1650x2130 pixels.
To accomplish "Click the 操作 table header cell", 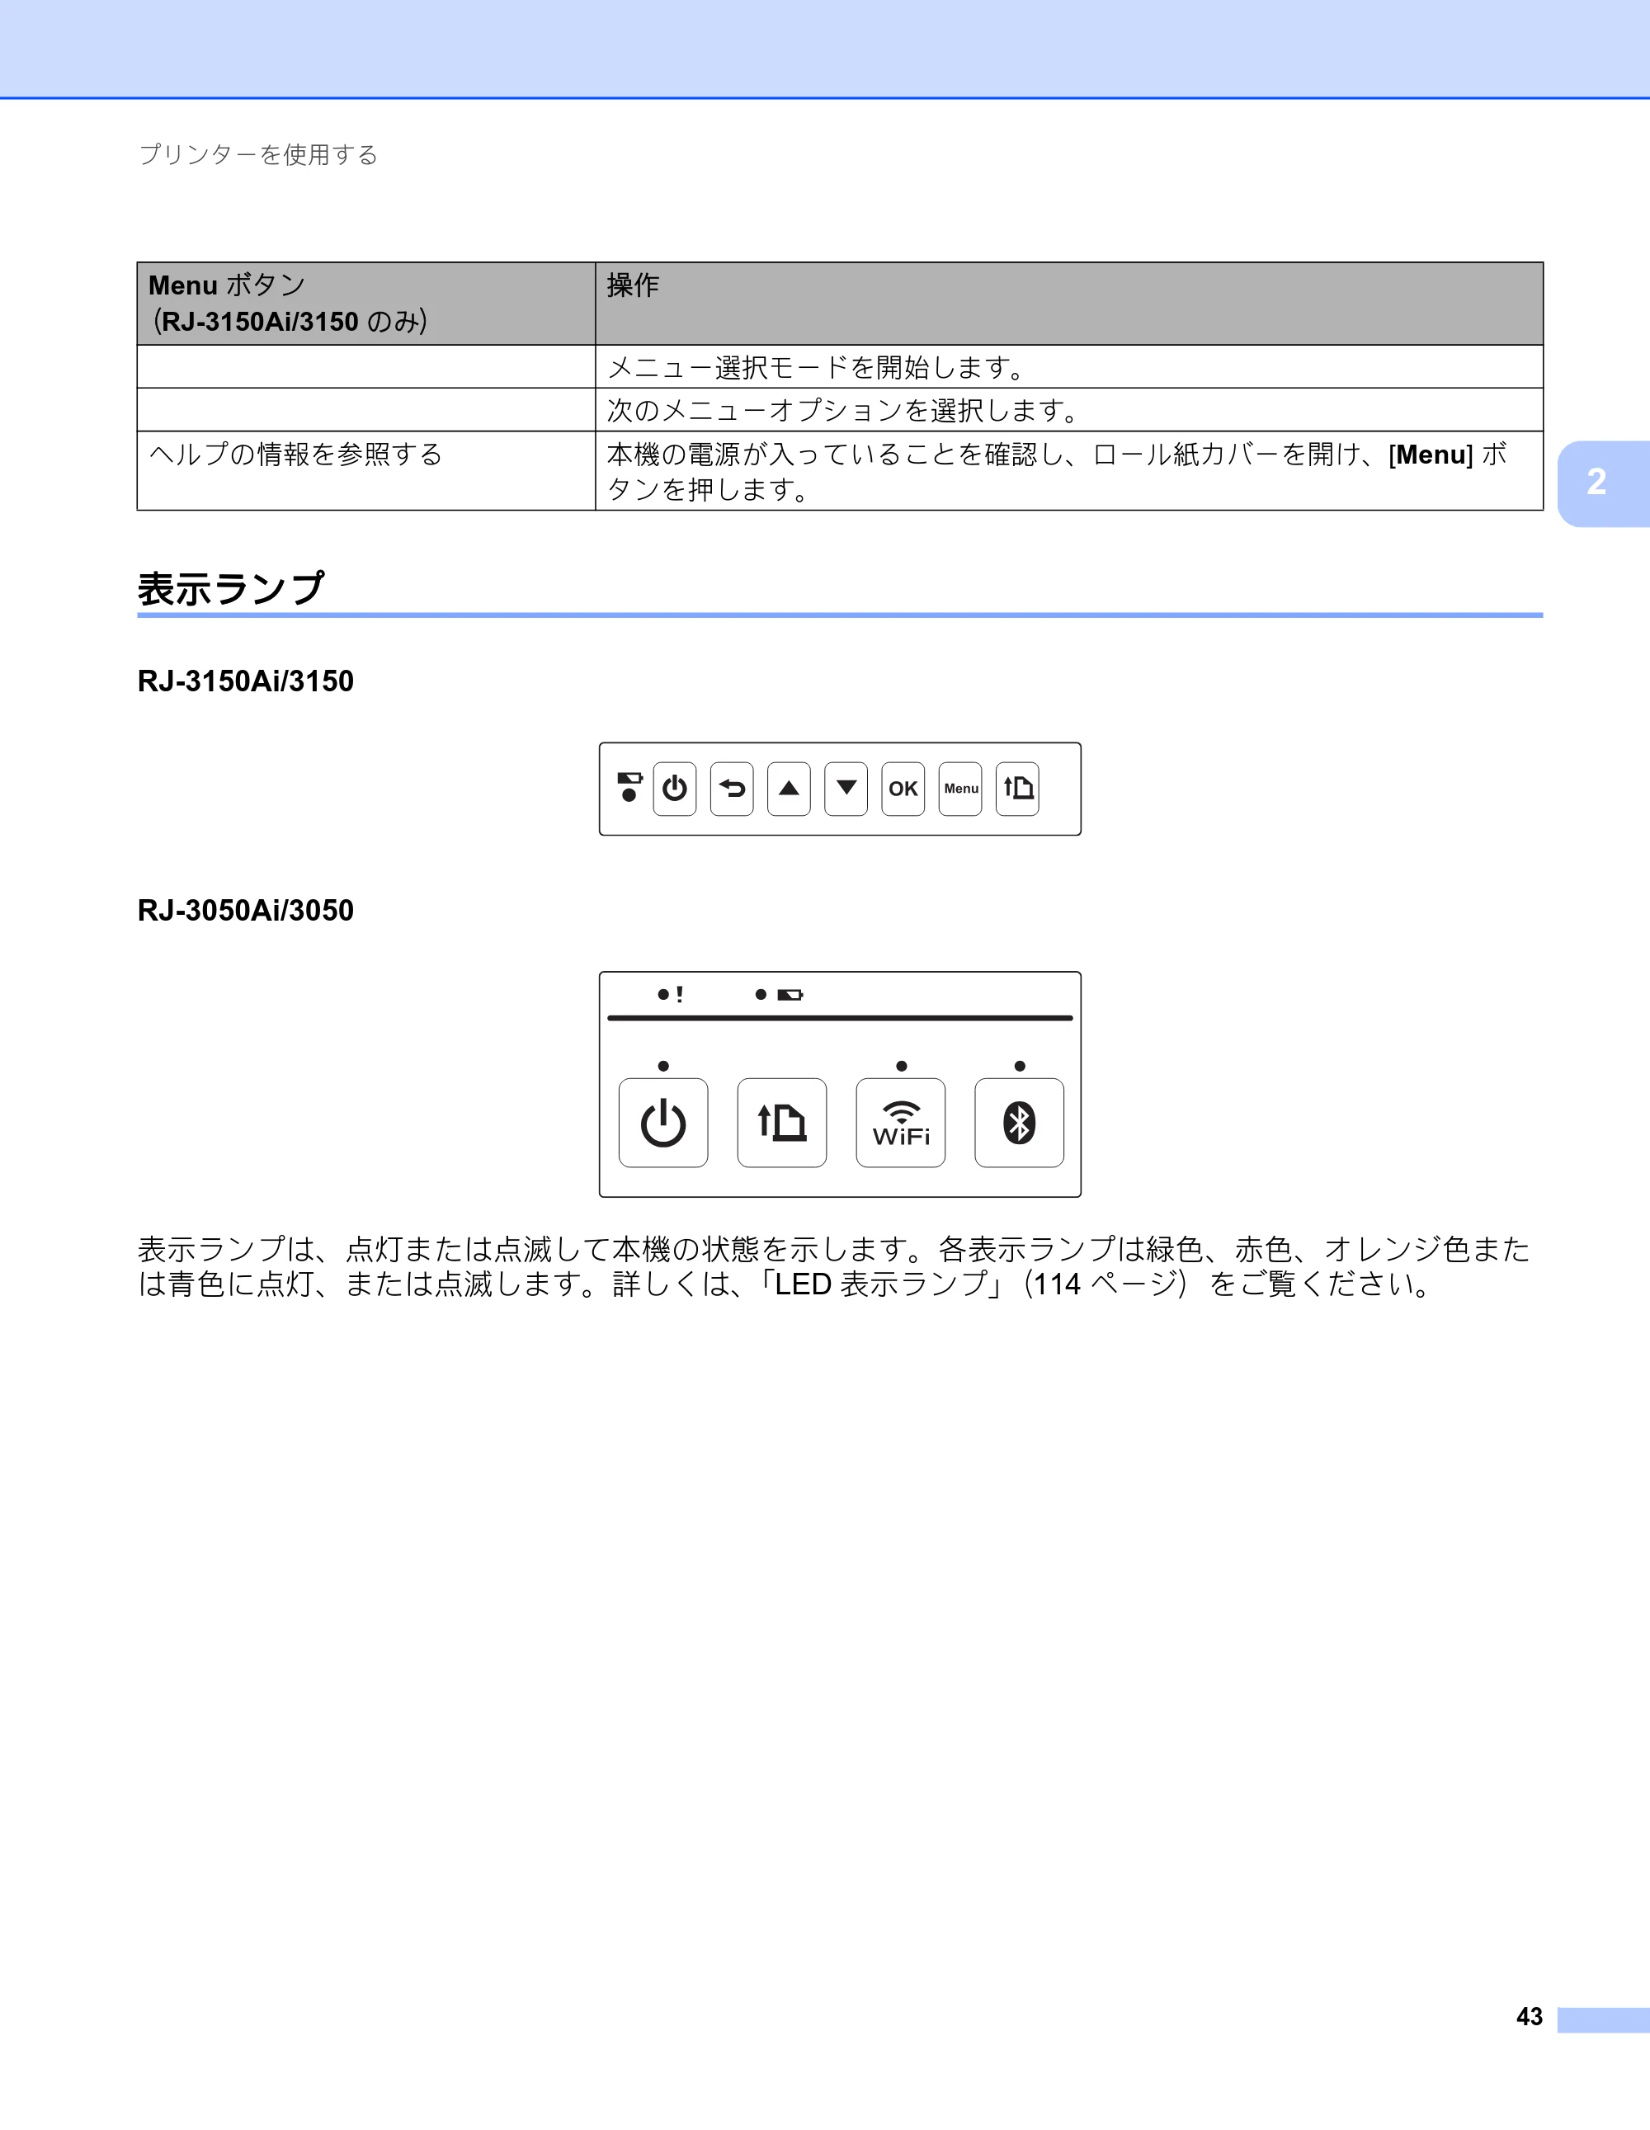I will [1069, 304].
